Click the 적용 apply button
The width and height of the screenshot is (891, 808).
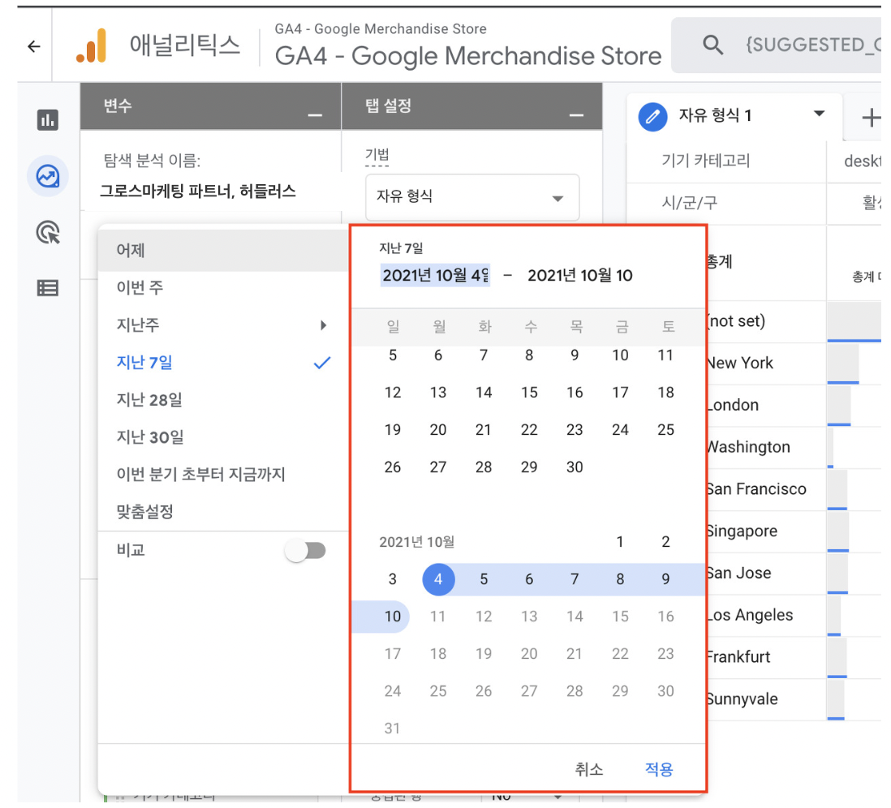(659, 769)
